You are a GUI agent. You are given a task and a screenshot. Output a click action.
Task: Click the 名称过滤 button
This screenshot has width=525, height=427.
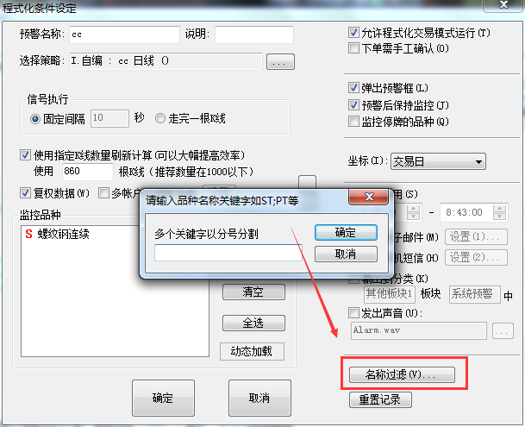point(402,374)
